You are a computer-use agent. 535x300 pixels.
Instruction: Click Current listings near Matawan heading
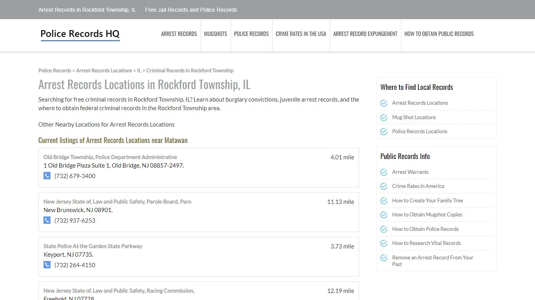[x=113, y=140]
